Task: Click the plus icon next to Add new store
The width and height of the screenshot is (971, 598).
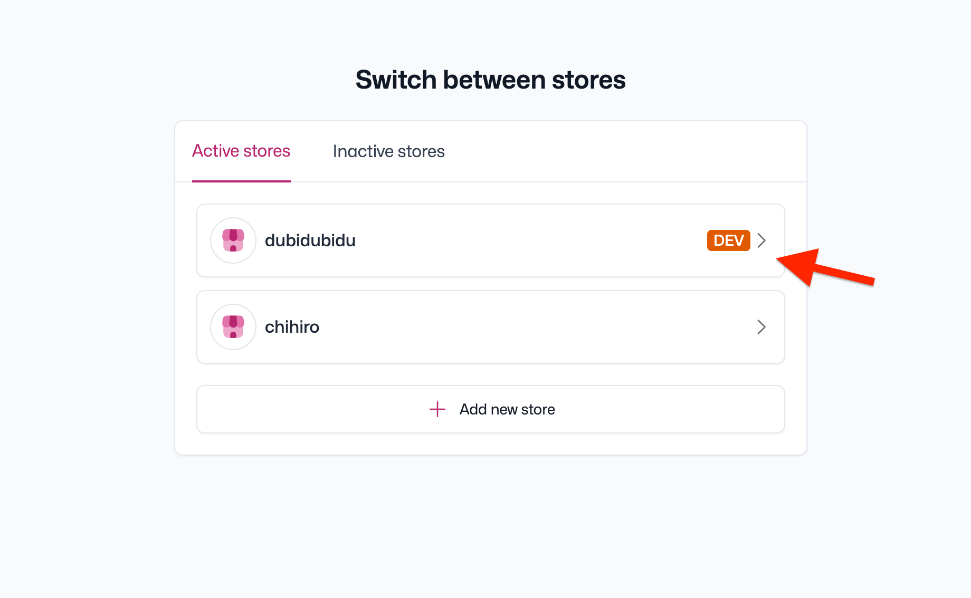Action: pos(437,409)
